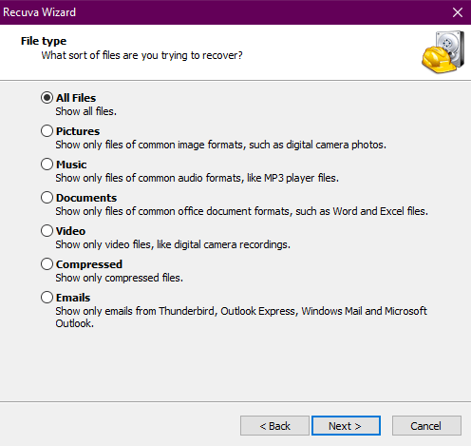Click the Recuva Wizard title bar text
The width and height of the screenshot is (471, 446).
coord(40,12)
